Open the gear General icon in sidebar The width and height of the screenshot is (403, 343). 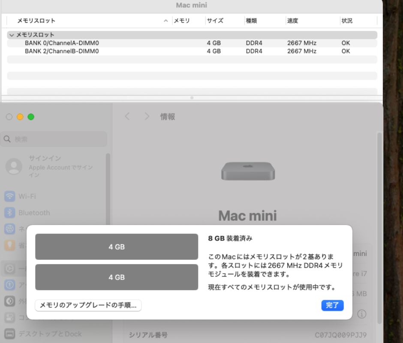pyautogui.click(x=9, y=269)
